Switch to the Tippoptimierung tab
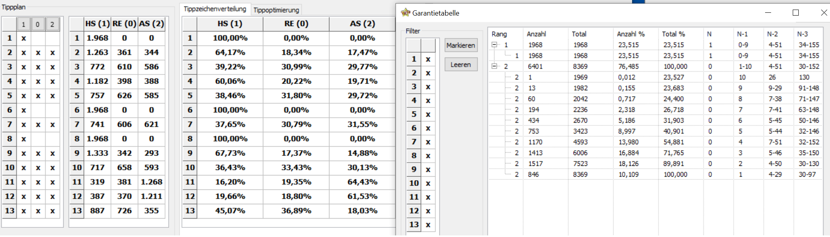 click(x=276, y=10)
